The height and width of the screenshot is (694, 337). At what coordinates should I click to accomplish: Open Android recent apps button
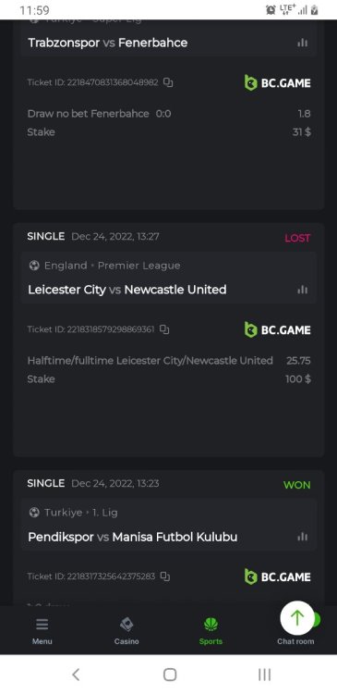[x=264, y=675]
